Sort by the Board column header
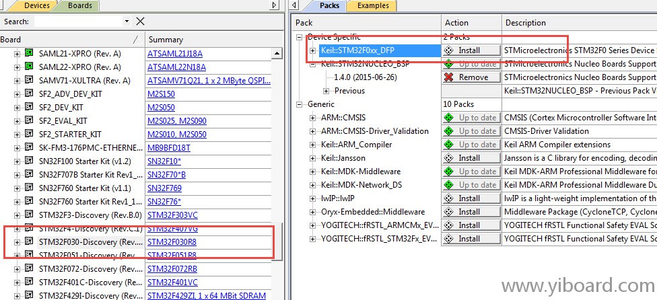Screen dimensions: 657x300 [x=72, y=40]
